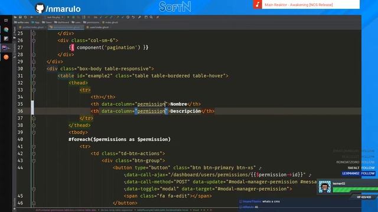Image resolution: width=378 pixels, height=212 pixels.
Task: Click the Revert arrow toolbar icon
Action: (x=133, y=17)
